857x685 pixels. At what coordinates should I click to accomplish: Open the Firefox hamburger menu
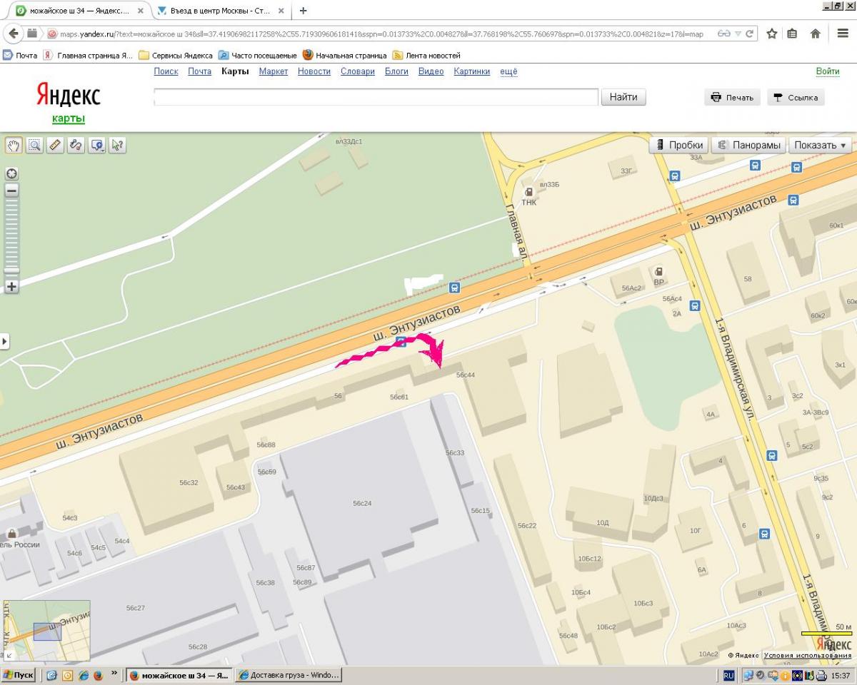click(843, 34)
